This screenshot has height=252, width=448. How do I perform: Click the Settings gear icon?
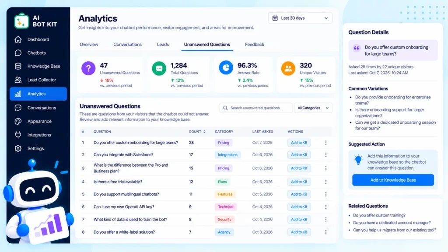pos(18,149)
